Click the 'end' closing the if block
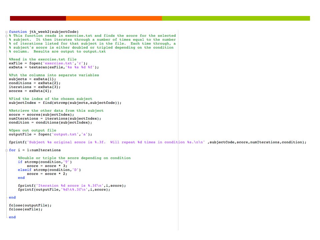This screenshot has width=320, height=240. [21, 178]
